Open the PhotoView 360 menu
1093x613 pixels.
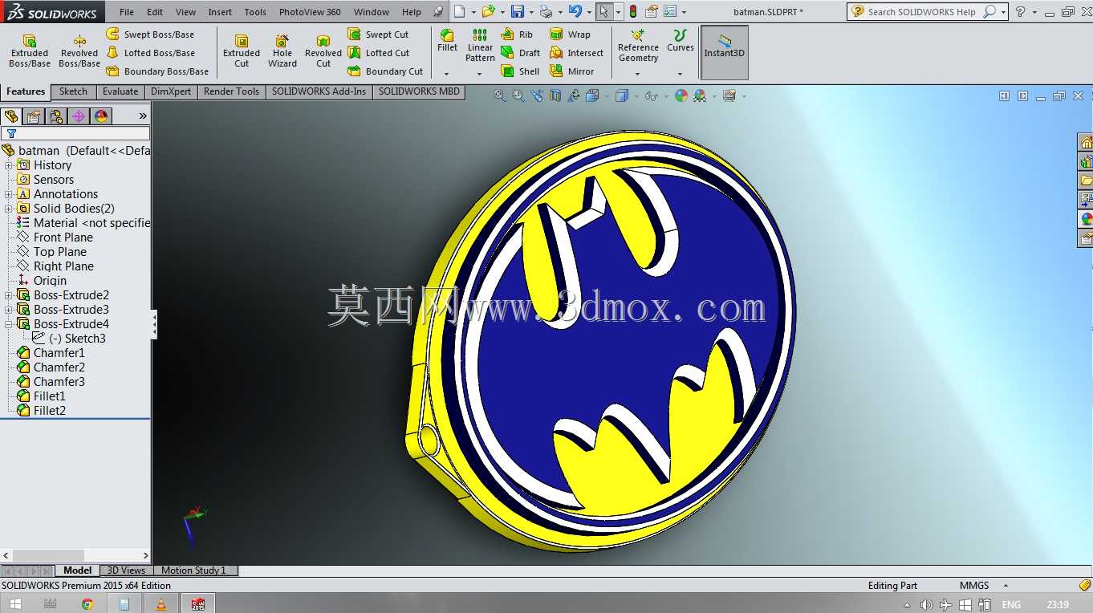click(x=310, y=12)
